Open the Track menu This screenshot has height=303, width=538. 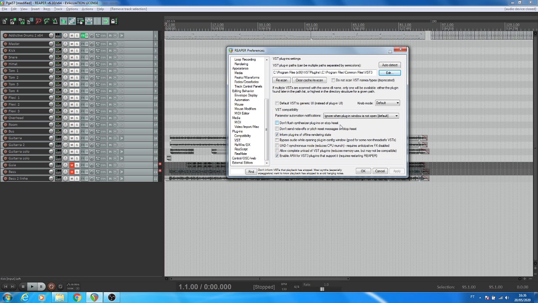click(58, 9)
